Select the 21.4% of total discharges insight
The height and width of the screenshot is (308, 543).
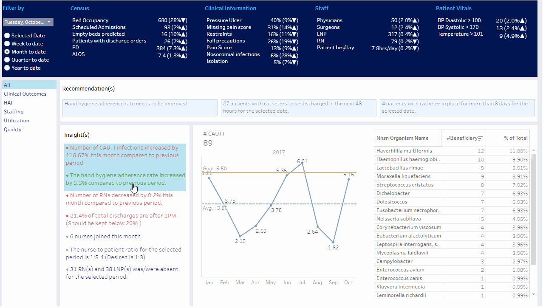[x=124, y=219]
